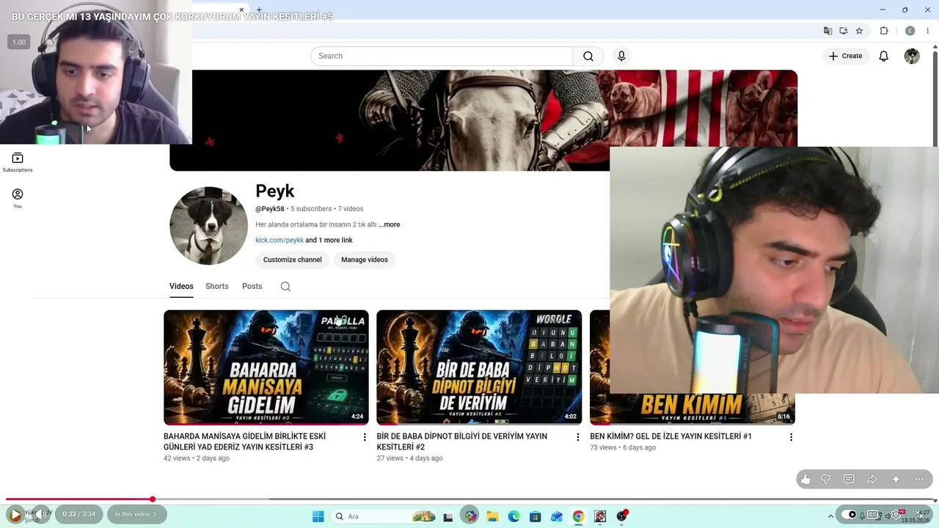Click the '73 views' text
The image size is (939, 528).
click(x=603, y=447)
